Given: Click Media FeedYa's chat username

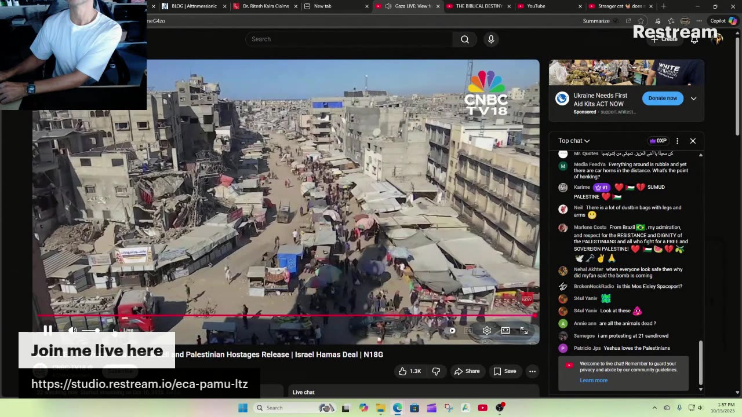Looking at the screenshot, I should pyautogui.click(x=590, y=164).
